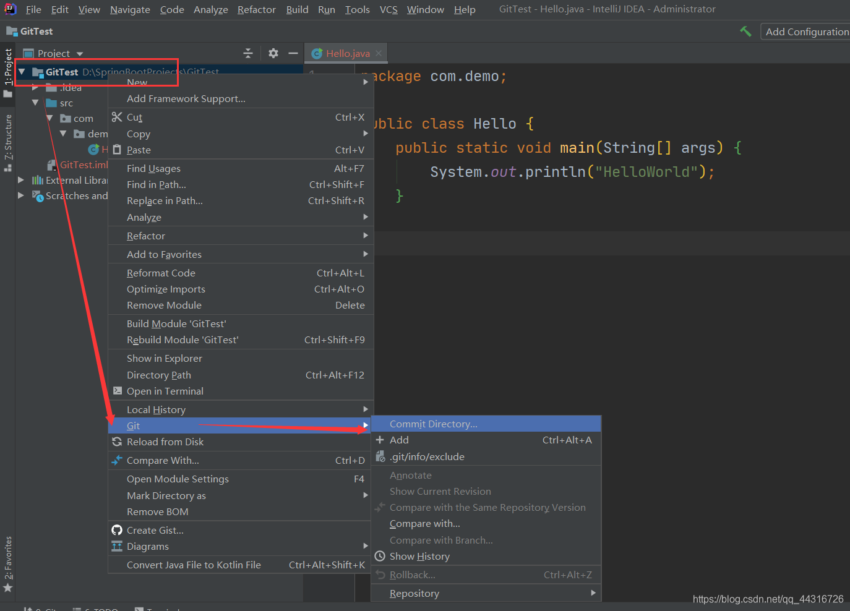850x611 pixels.
Task: Click the src folder icon
Action: click(x=51, y=103)
